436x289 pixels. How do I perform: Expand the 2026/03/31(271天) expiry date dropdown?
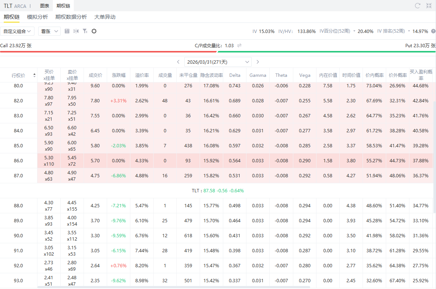point(218,62)
